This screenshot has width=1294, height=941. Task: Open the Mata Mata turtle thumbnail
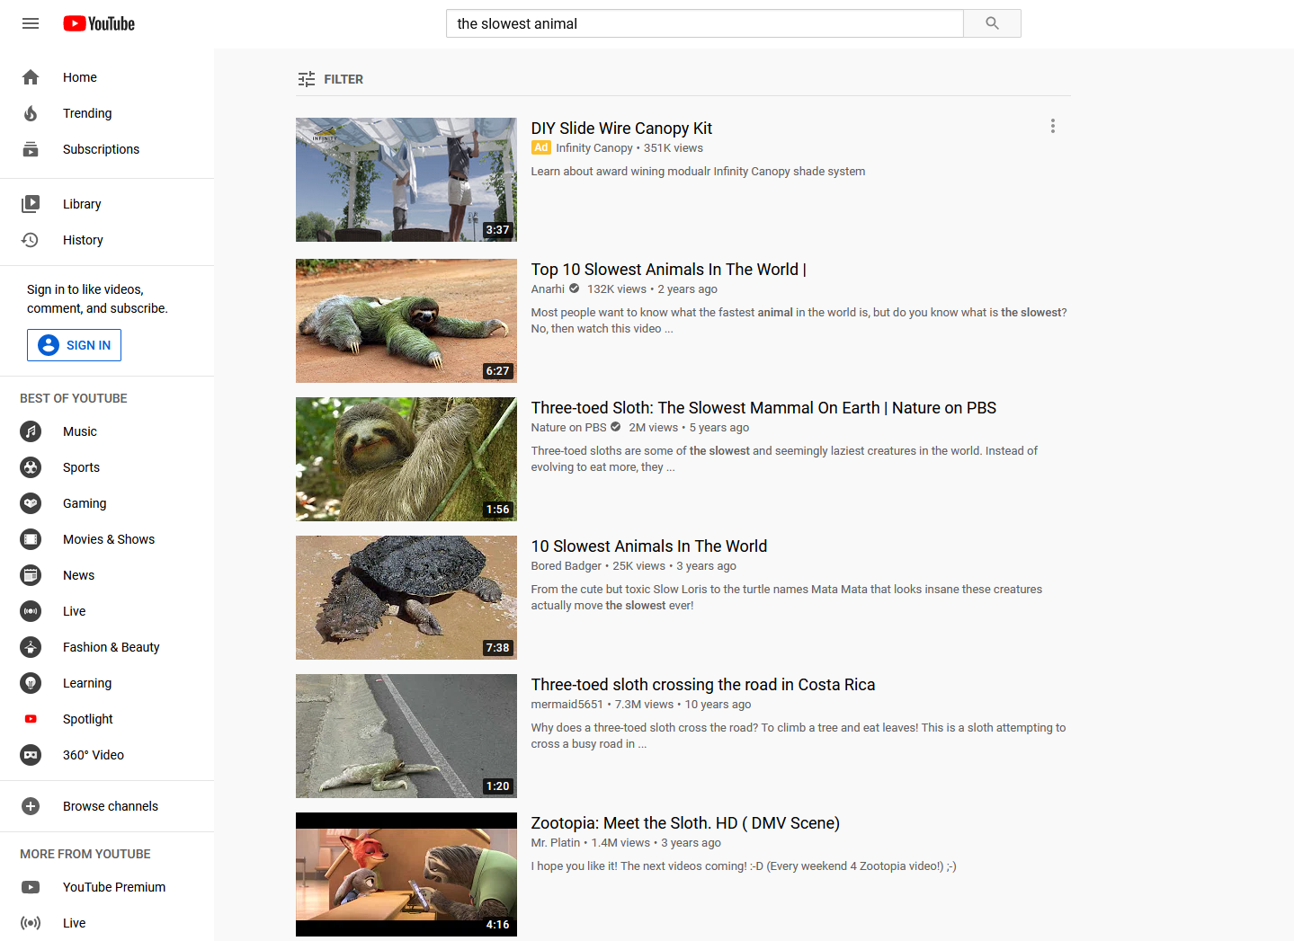point(406,598)
